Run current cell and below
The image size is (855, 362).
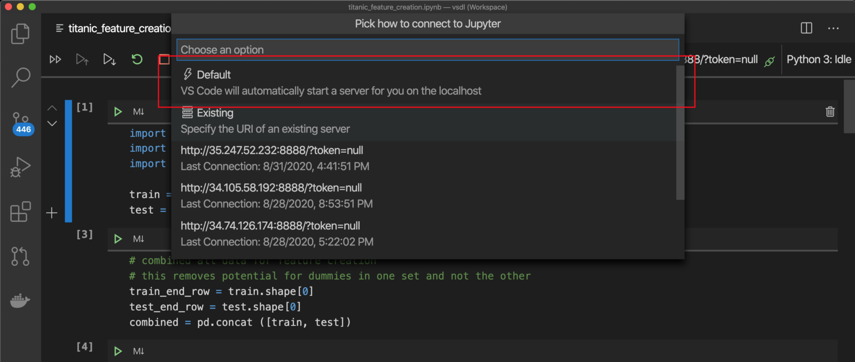point(110,59)
